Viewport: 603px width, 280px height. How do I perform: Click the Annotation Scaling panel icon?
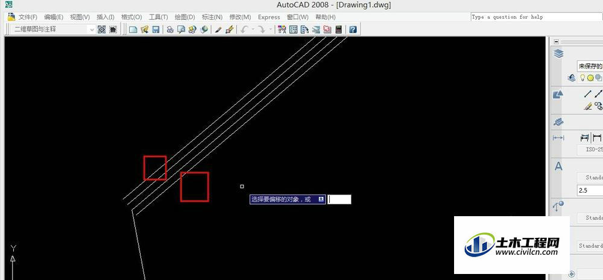click(x=558, y=122)
